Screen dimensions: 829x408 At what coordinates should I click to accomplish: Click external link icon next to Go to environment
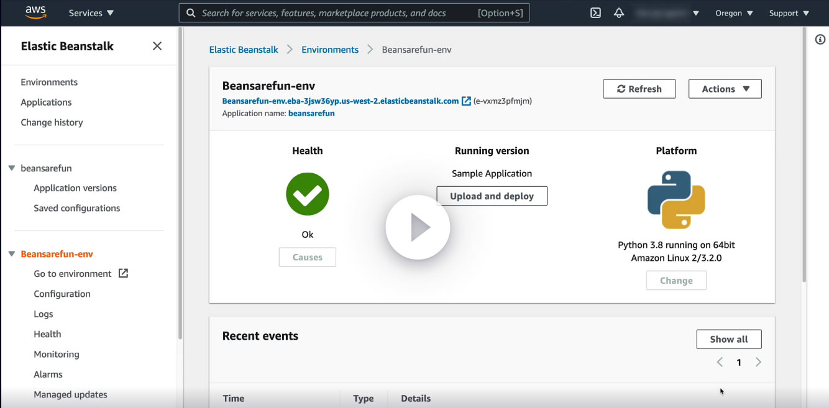(x=123, y=273)
